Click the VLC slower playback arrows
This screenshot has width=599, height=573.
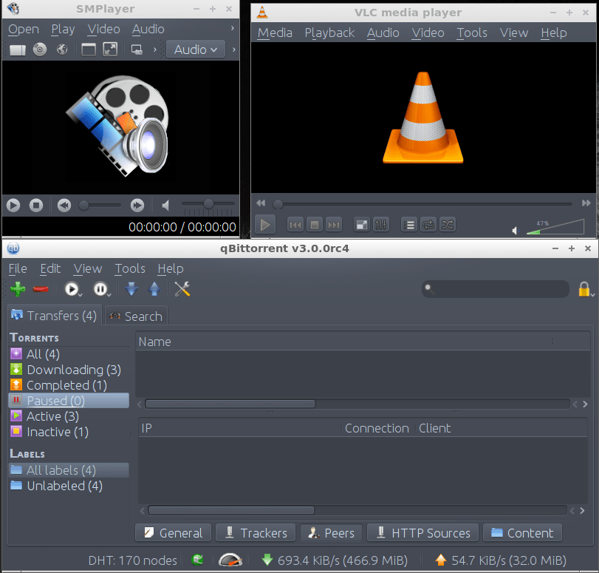point(261,203)
